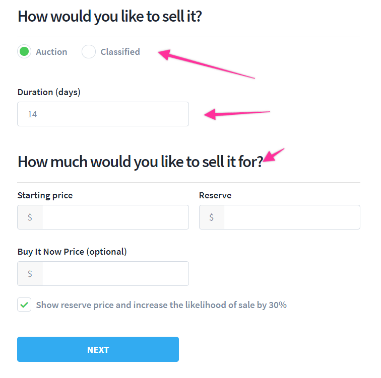Click the Classified option label text

(x=120, y=52)
